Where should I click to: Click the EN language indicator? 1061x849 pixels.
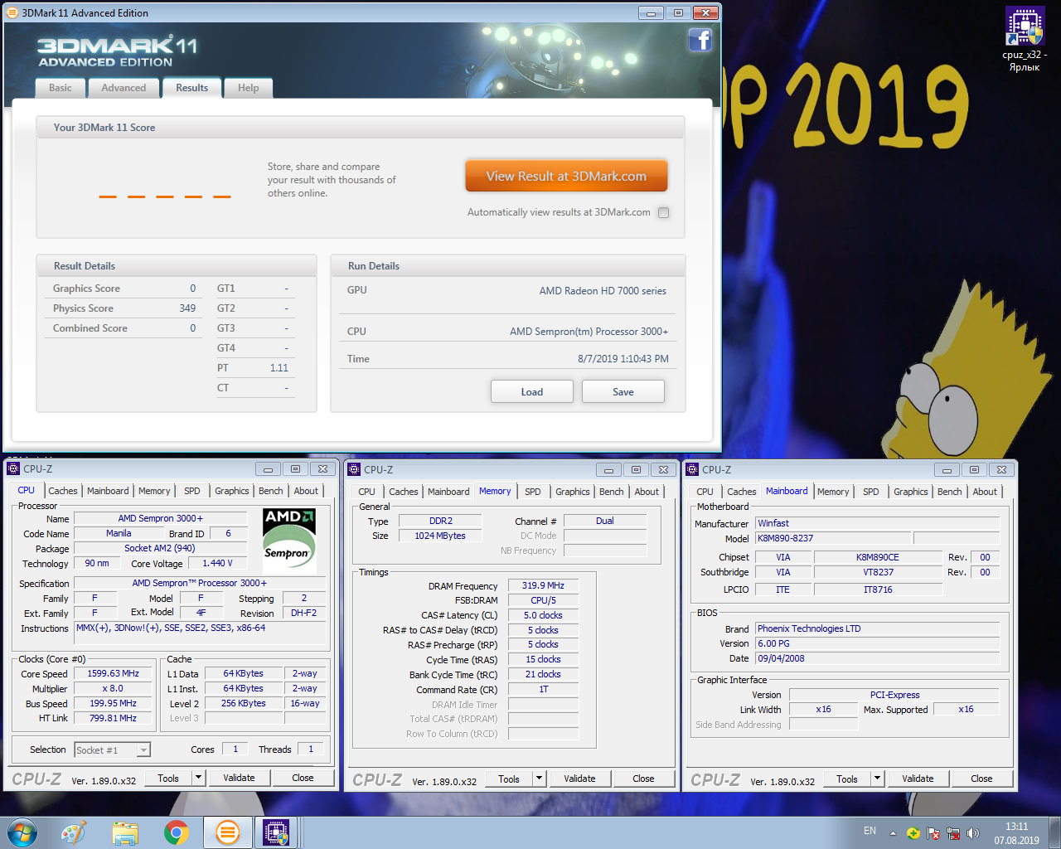point(870,831)
